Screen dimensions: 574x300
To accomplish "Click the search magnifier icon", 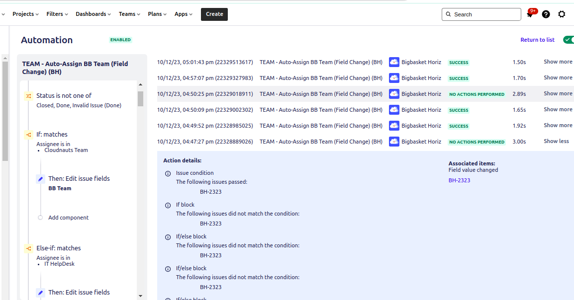I will pos(449,14).
